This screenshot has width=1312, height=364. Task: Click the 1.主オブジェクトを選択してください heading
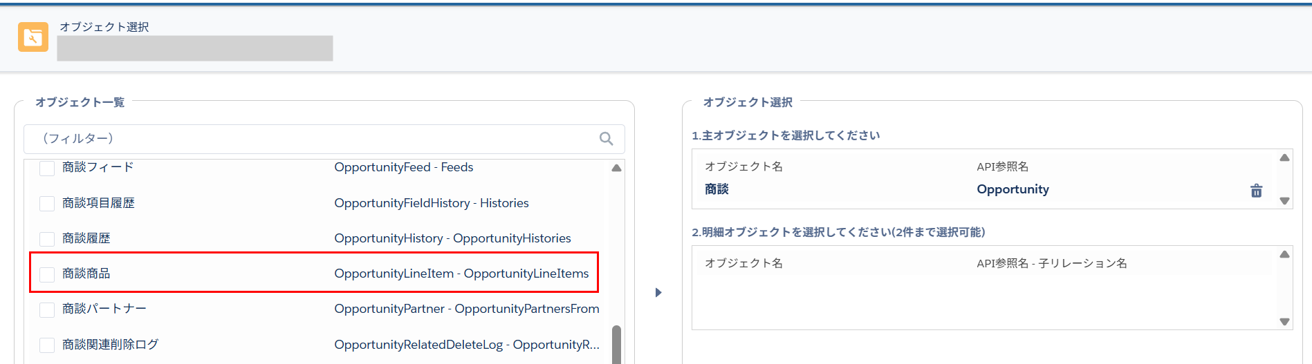[786, 135]
